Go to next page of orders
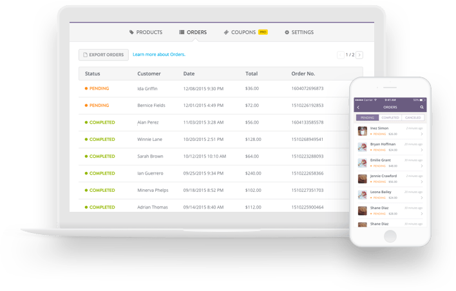Image resolution: width=456 pixels, height=291 pixels. (359, 55)
